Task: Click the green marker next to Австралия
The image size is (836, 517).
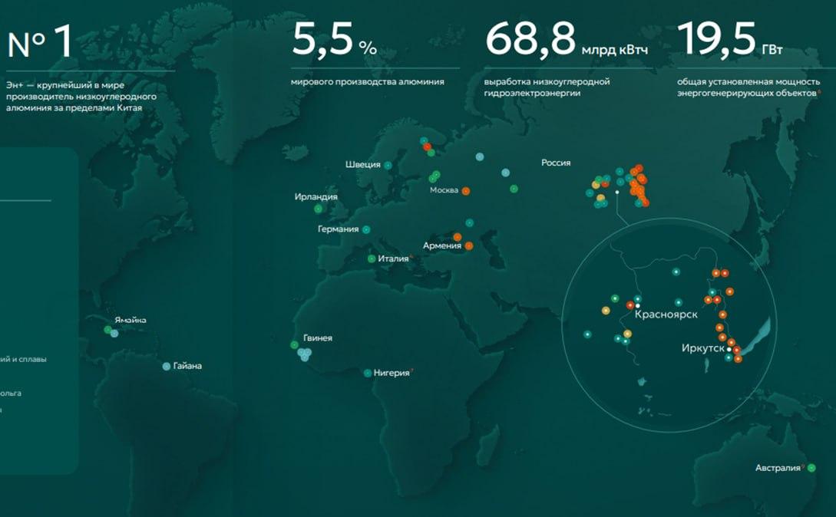Action: click(x=811, y=468)
